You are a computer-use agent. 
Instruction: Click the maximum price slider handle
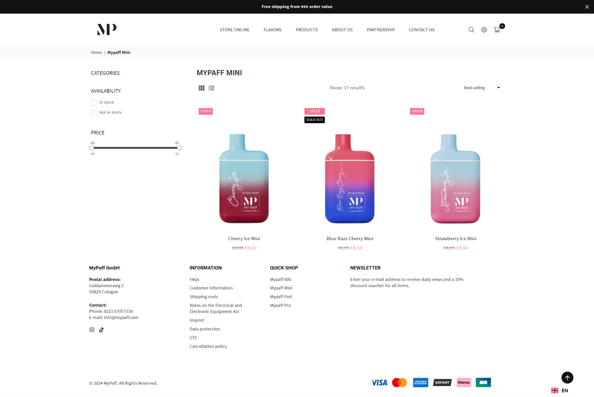[179, 148]
